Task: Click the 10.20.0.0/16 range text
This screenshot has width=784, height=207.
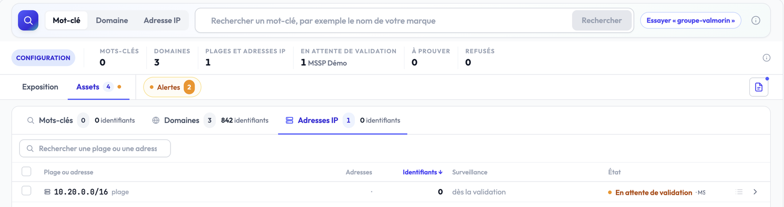Action: 81,192
